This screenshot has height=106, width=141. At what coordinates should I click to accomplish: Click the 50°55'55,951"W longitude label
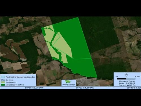point(34,88)
